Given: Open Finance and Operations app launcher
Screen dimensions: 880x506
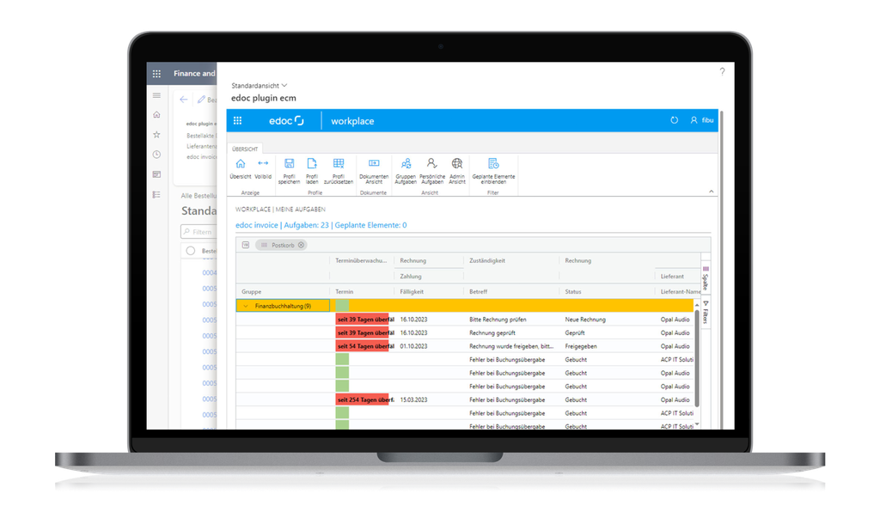Looking at the screenshot, I should [156, 74].
